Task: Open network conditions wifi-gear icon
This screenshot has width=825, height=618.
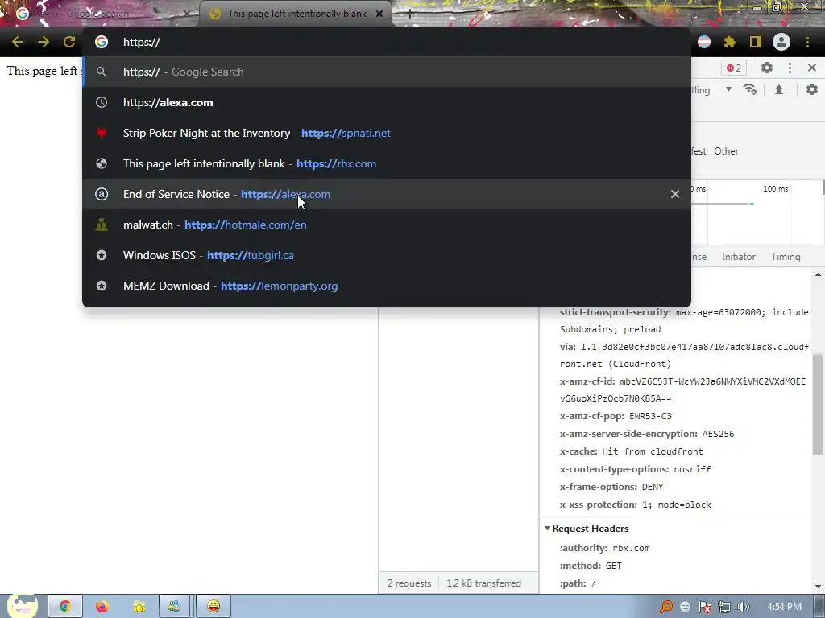Action: coord(750,90)
